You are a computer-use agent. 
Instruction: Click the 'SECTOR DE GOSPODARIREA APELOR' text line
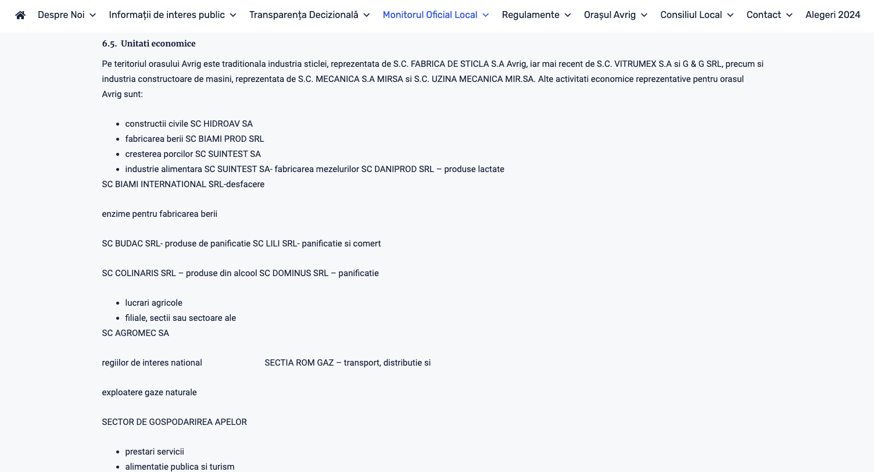point(174,422)
